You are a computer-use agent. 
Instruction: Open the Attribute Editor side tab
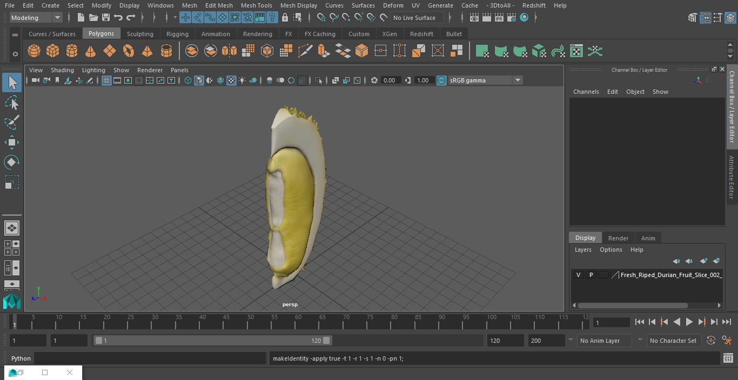(x=732, y=177)
